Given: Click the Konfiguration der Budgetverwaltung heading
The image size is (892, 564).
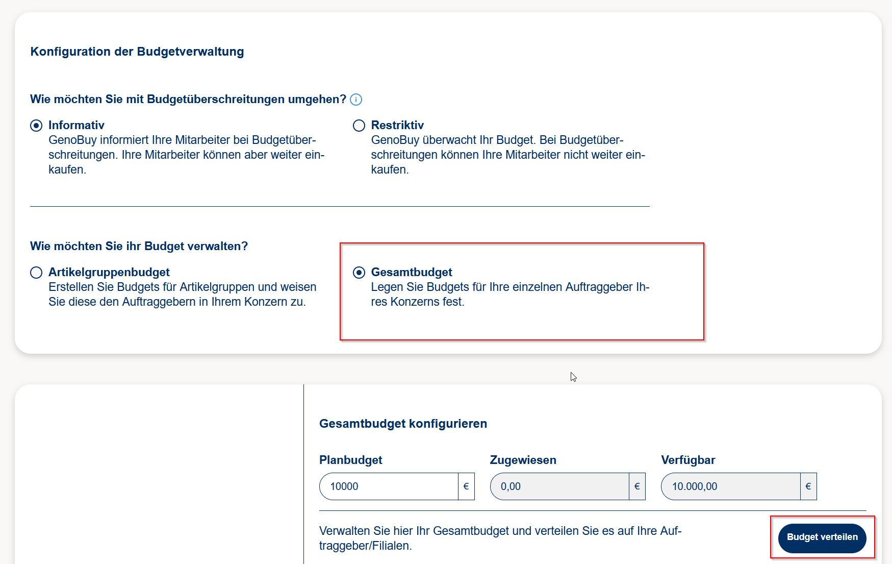Looking at the screenshot, I should click(137, 52).
